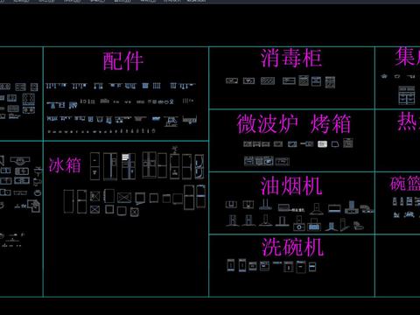This screenshot has height=315, width=420.
Task: Pick the trapezoid-outline block under 微波炉 烤箱
Action: (x=335, y=144)
